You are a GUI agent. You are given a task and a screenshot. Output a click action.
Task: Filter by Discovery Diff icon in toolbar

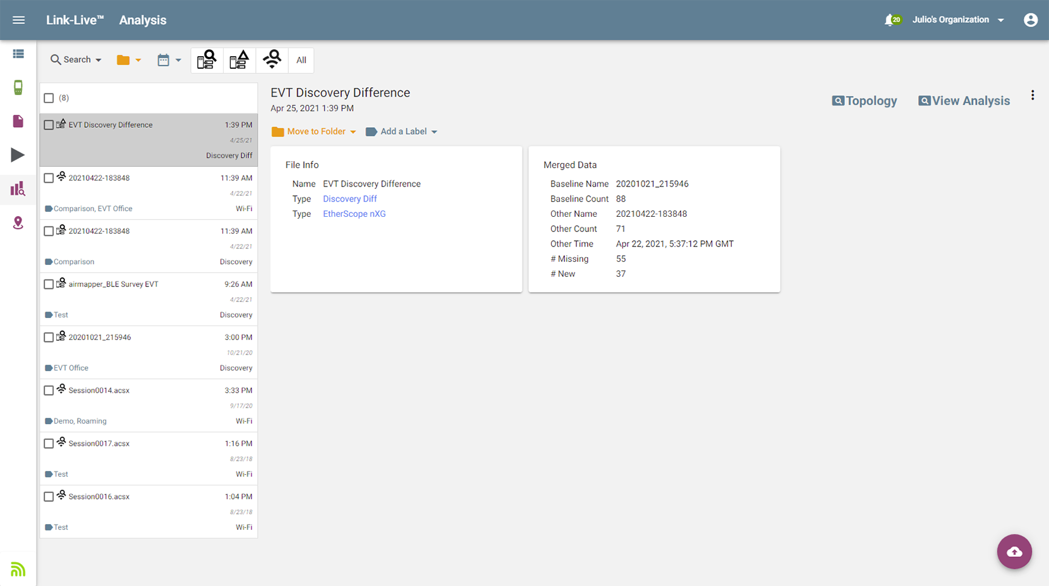coord(240,59)
